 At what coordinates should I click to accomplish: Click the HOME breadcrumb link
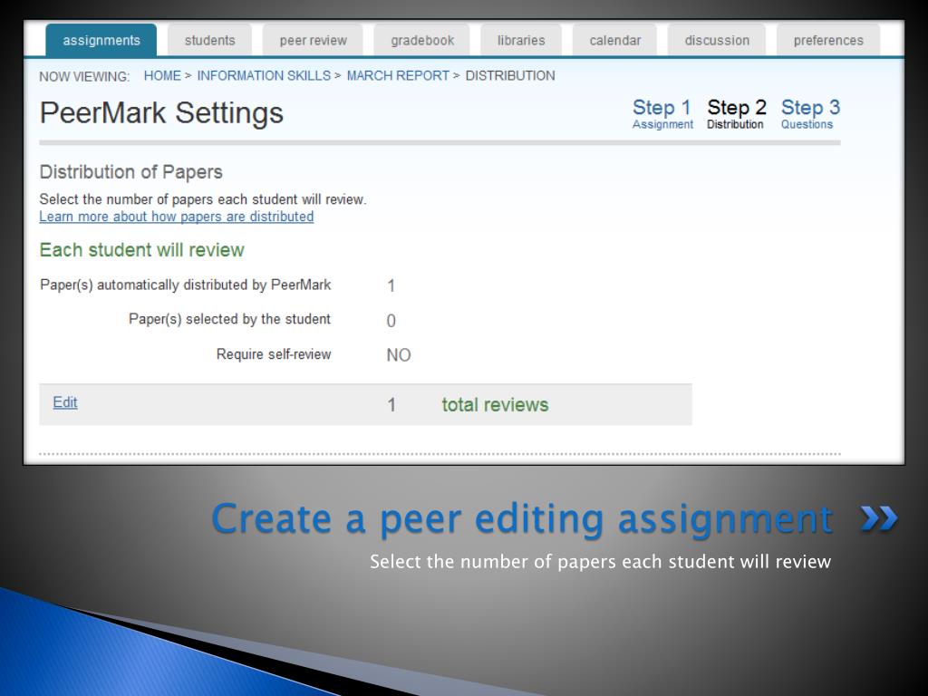pos(162,76)
